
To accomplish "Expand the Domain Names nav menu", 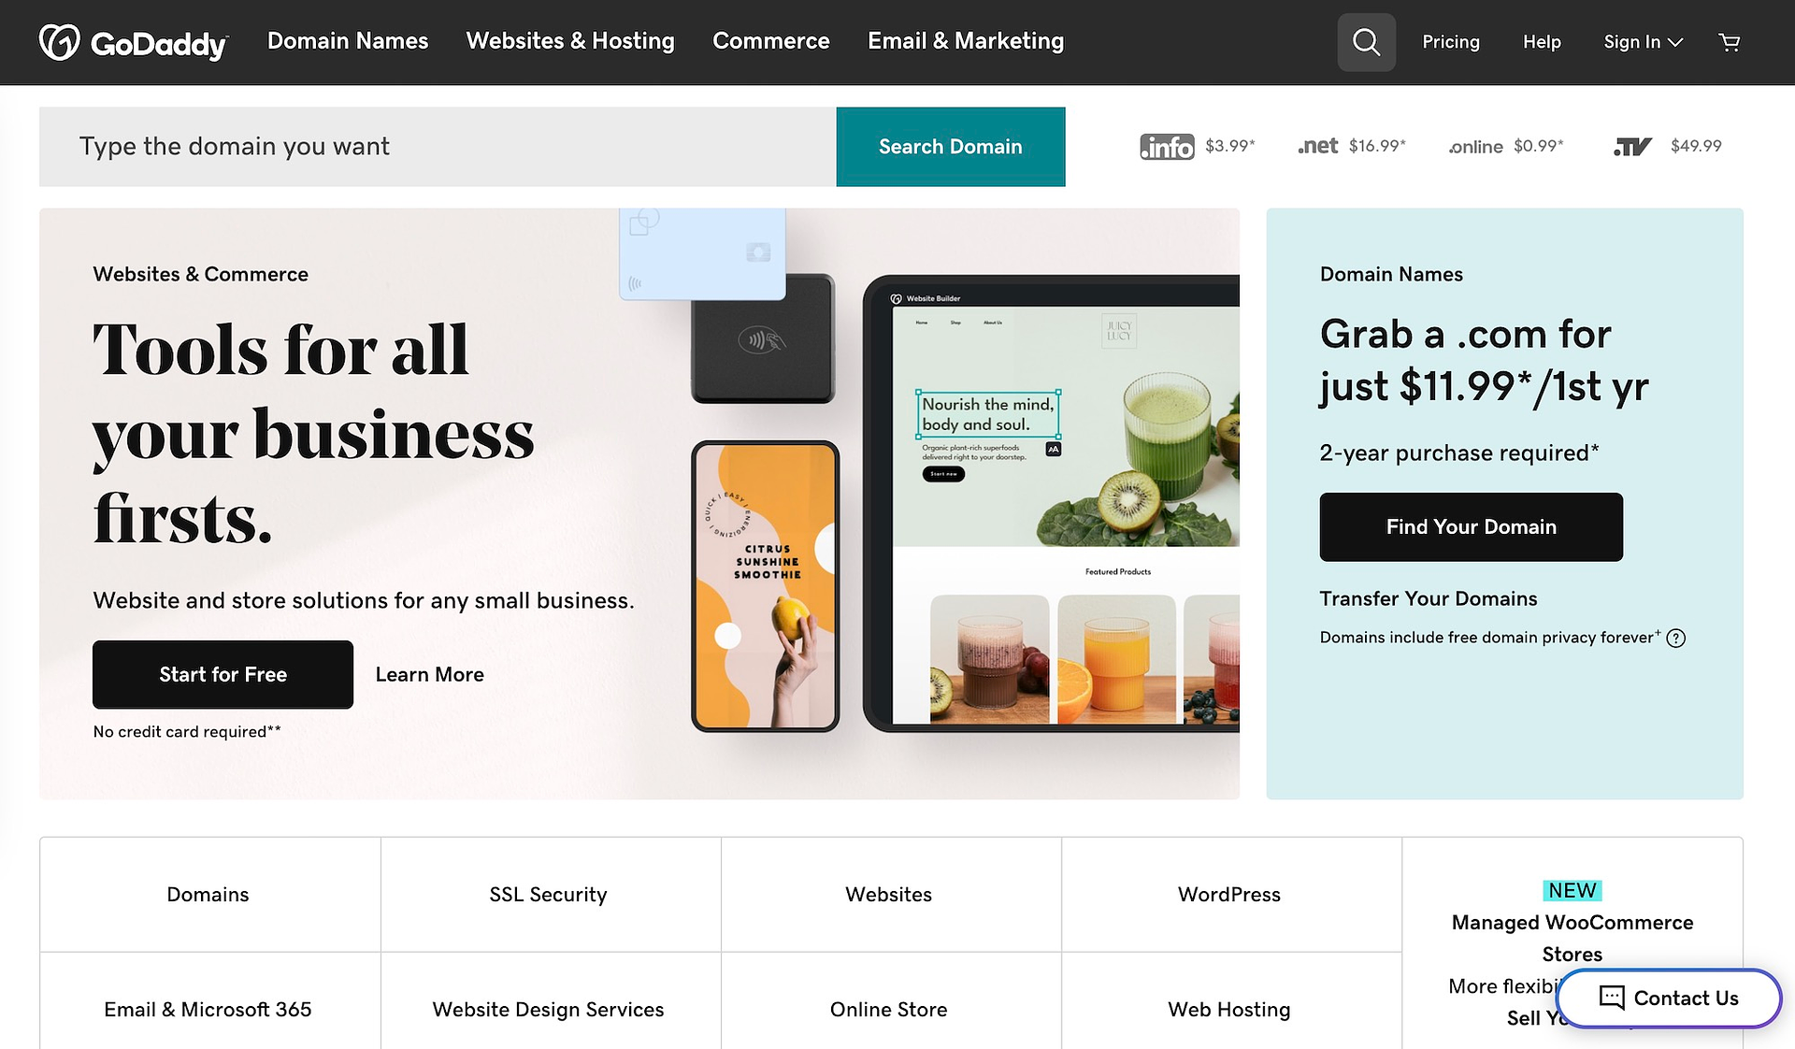I will point(347,41).
